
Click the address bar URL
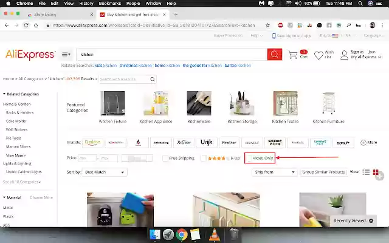pyautogui.click(x=154, y=26)
